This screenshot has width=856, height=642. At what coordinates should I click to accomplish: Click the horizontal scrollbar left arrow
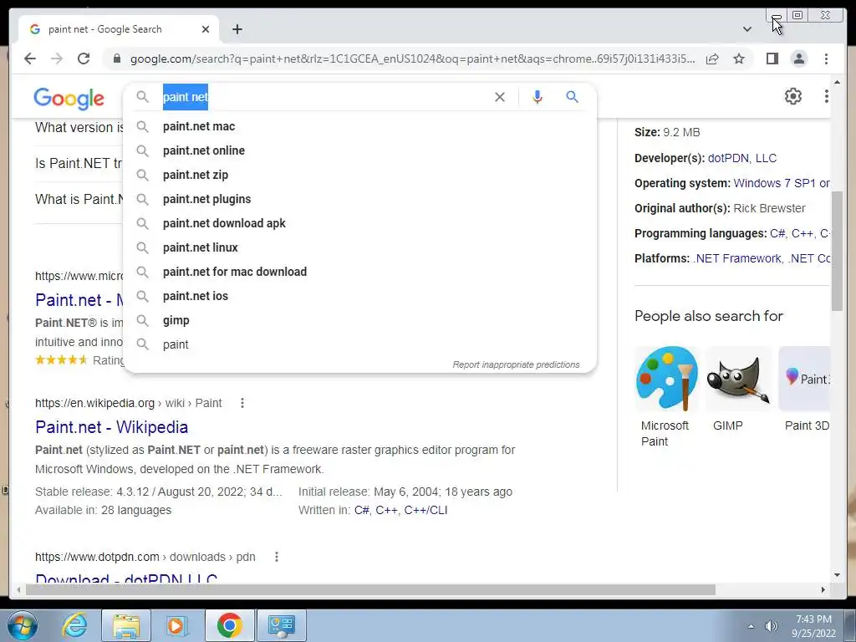point(18,589)
